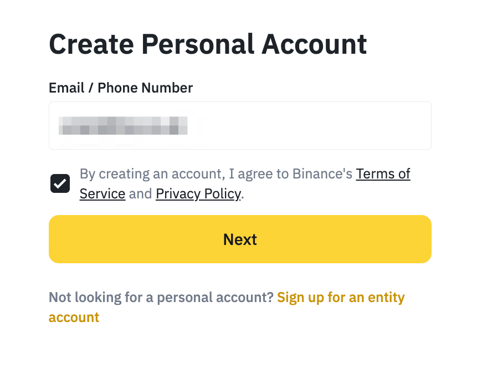The width and height of the screenshot is (482, 368).
Task: Uncheck the Terms of Service agreement checkbox
Action: (60, 183)
